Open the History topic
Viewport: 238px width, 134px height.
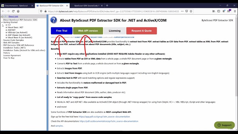click(6, 53)
